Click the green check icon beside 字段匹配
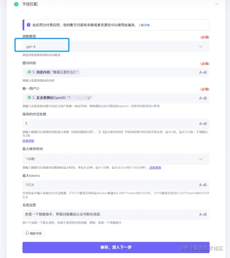 tap(16, 4)
